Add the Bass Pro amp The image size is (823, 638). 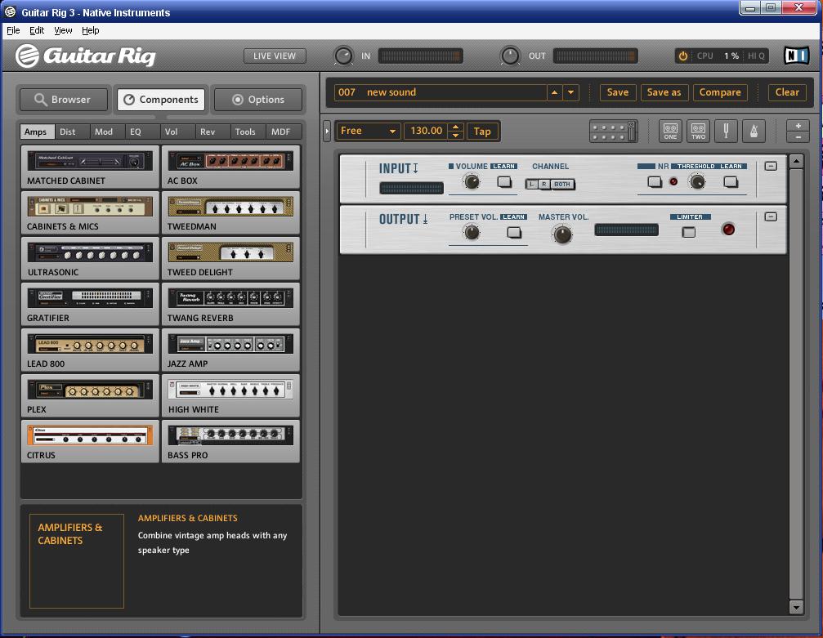click(x=230, y=441)
